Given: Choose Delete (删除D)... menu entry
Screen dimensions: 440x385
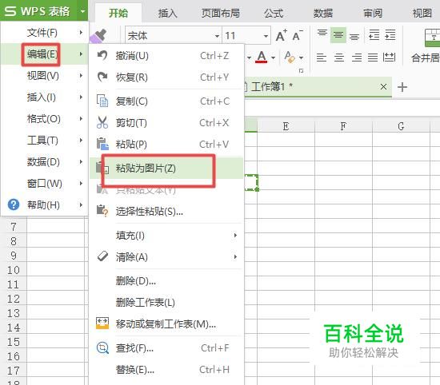Looking at the screenshot, I should [x=166, y=280].
